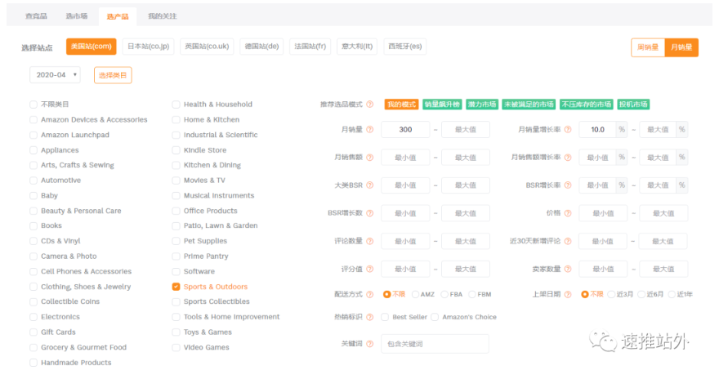Click help icon next to 评分值
The width and height of the screenshot is (719, 379).
coord(370,269)
